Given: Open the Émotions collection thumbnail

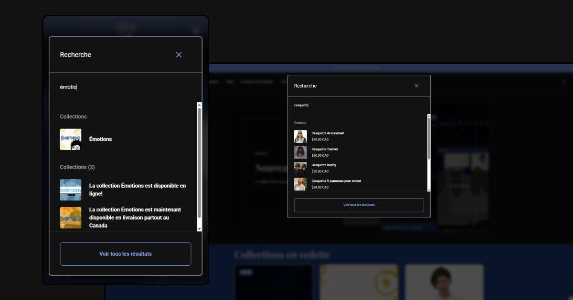Looking at the screenshot, I should coord(70,140).
